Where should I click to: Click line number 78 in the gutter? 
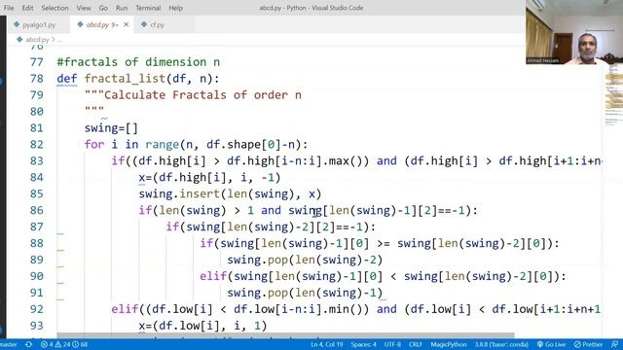point(37,79)
